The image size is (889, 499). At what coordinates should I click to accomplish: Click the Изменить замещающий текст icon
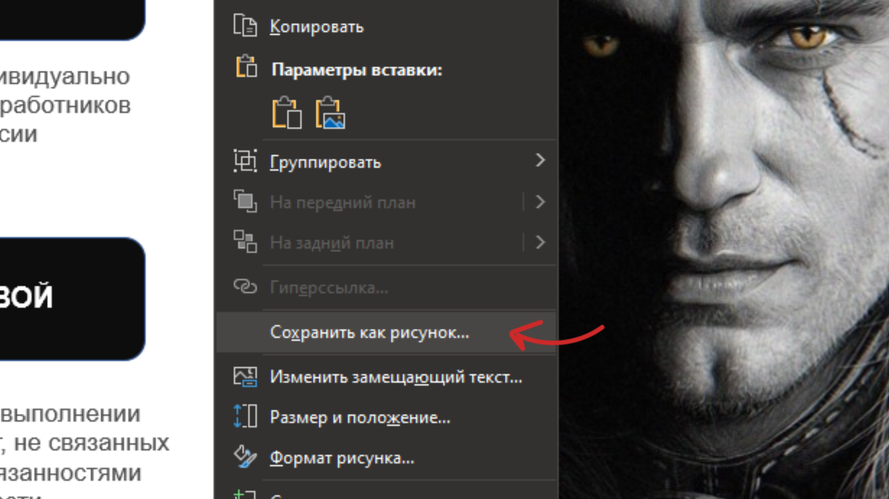click(x=245, y=376)
